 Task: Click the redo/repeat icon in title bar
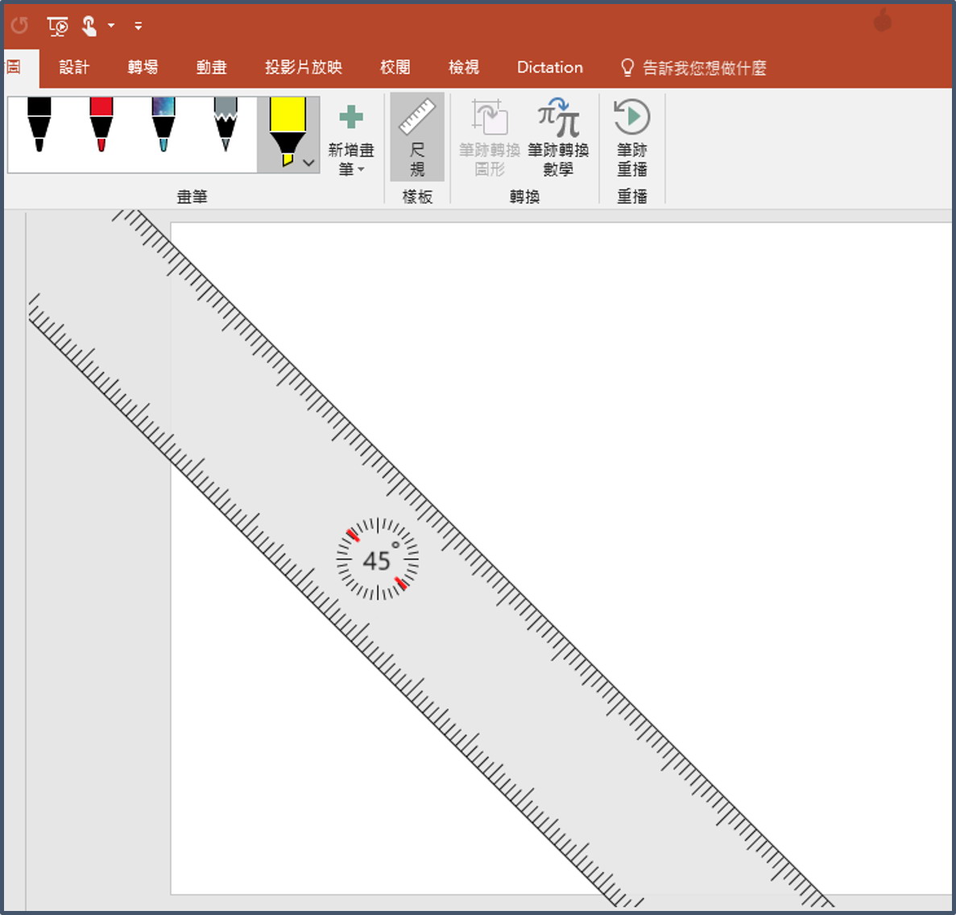pyautogui.click(x=20, y=25)
